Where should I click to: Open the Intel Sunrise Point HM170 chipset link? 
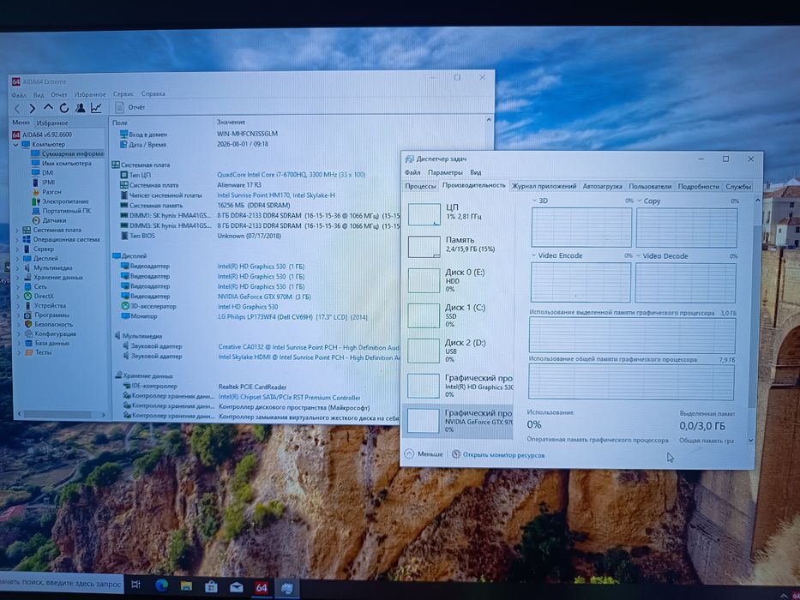pos(276,195)
